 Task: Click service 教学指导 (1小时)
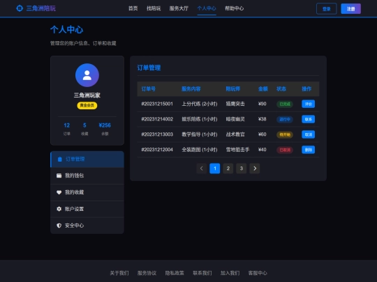click(200, 134)
